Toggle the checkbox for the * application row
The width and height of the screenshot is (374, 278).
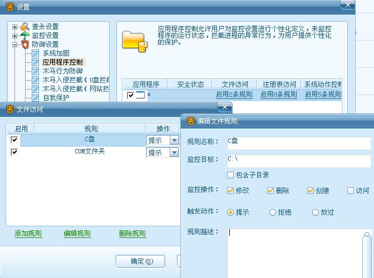pos(130,95)
